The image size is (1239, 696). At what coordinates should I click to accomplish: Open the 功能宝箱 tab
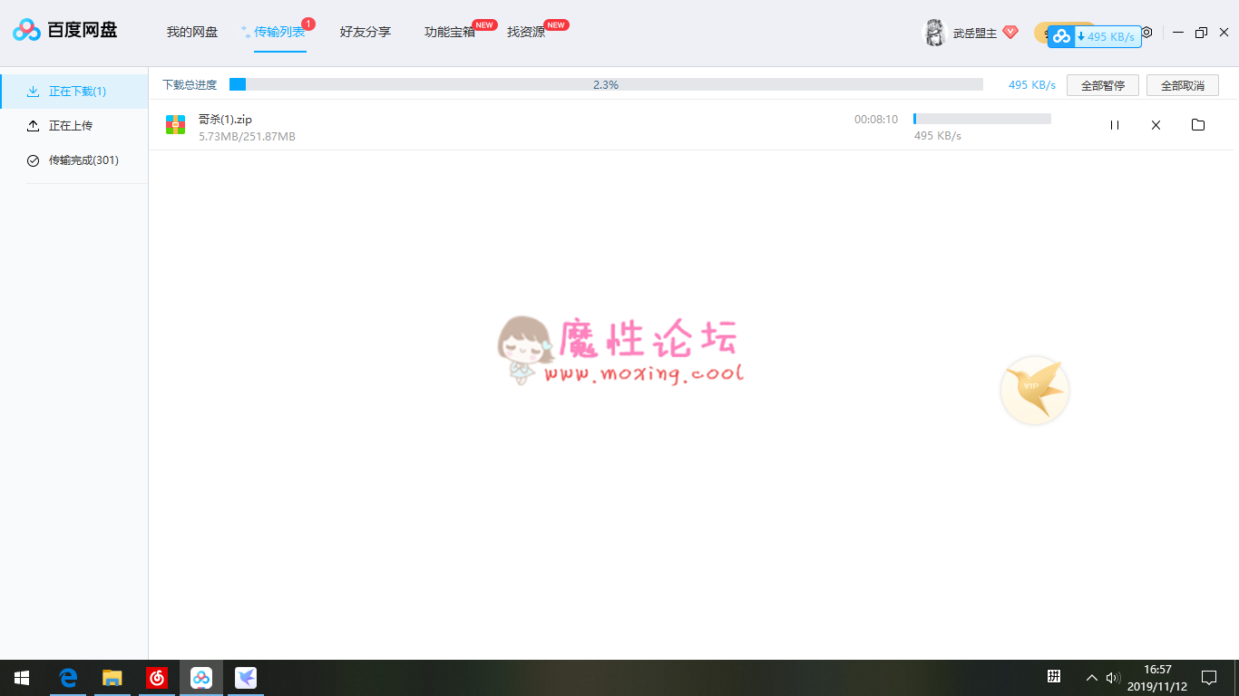[x=450, y=32]
